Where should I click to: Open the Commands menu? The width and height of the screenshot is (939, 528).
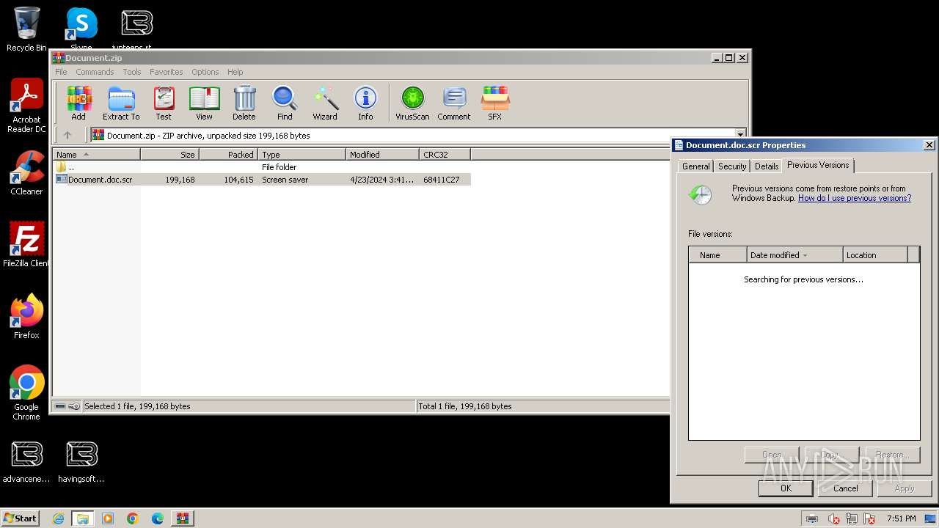(95, 72)
